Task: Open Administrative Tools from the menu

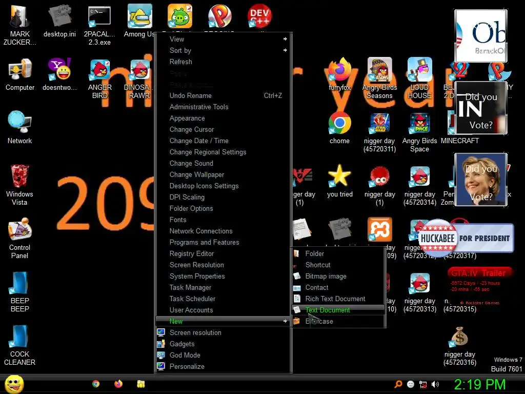Action: tap(223, 107)
